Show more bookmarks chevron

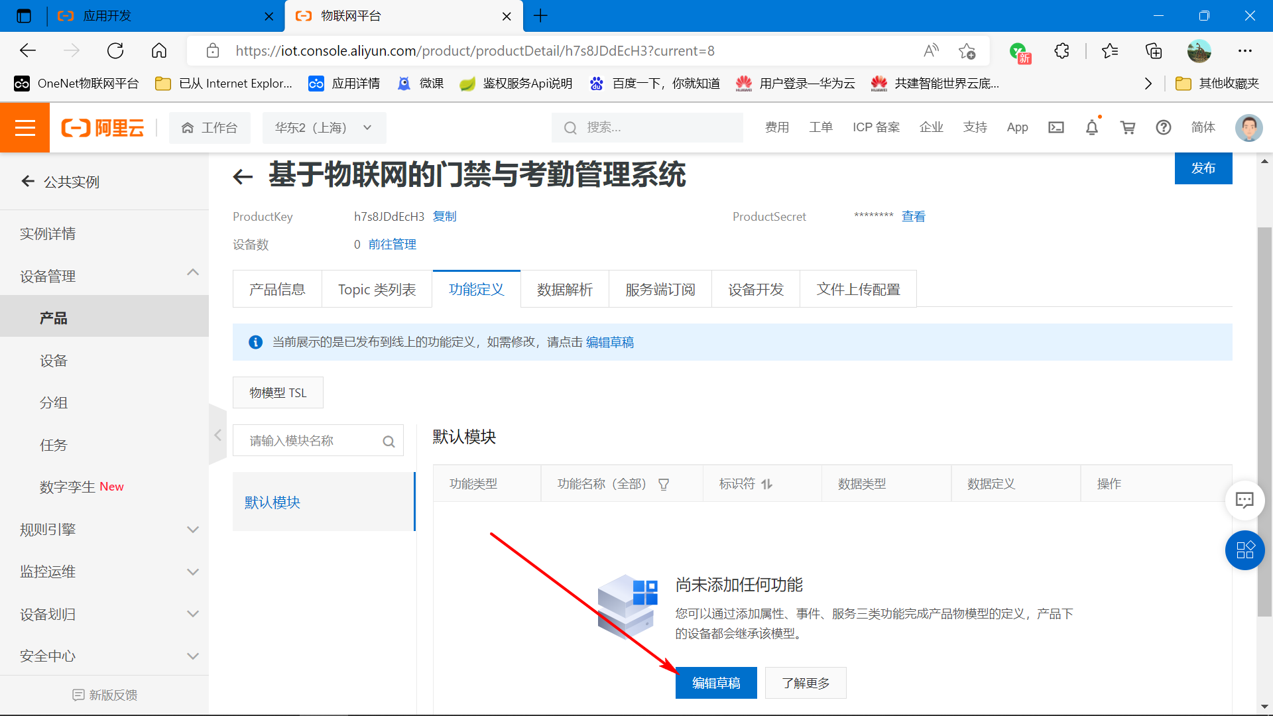pyautogui.click(x=1148, y=84)
